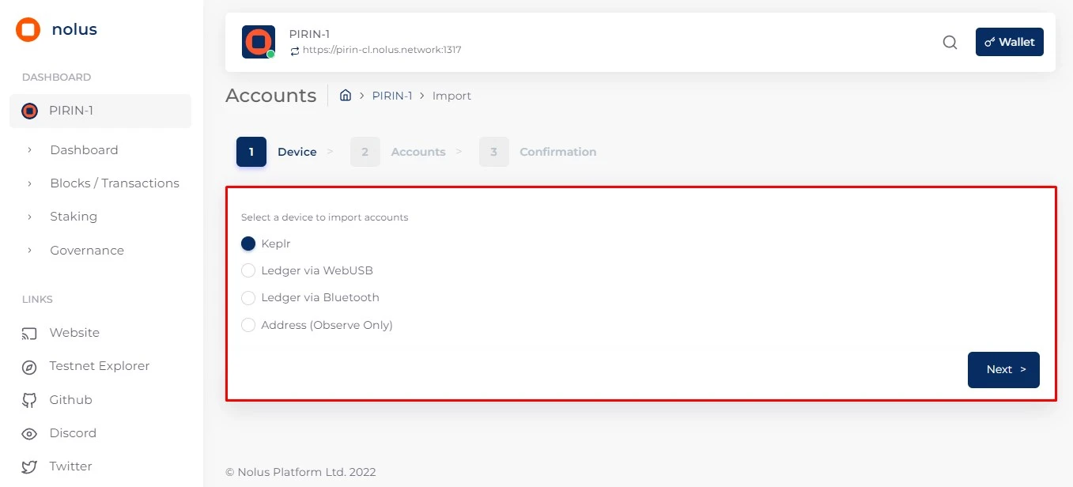The width and height of the screenshot is (1073, 487).
Task: Open the Wallet panel
Action: pyautogui.click(x=1009, y=42)
